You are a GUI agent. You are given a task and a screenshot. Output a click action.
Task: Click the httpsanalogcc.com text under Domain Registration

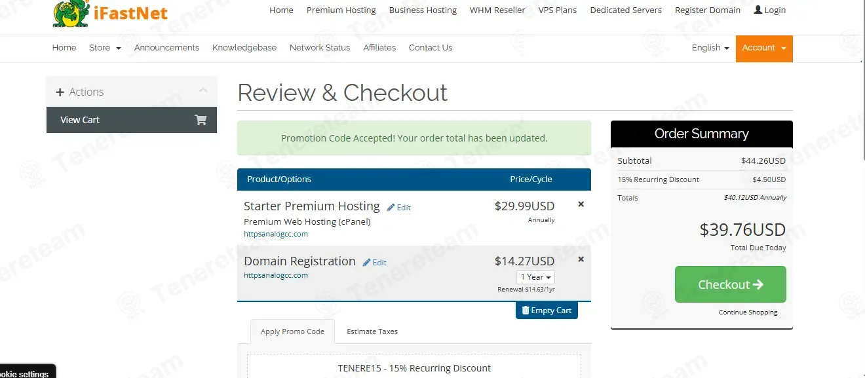(x=276, y=275)
